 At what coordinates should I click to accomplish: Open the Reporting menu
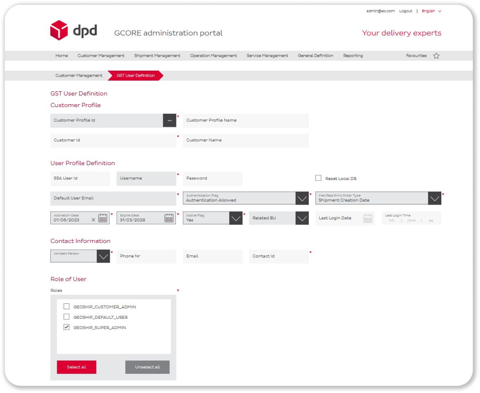pos(353,56)
